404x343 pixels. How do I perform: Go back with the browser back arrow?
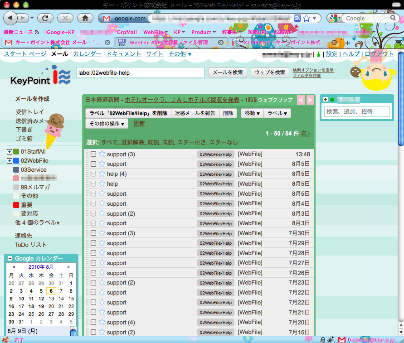pyautogui.click(x=10, y=18)
